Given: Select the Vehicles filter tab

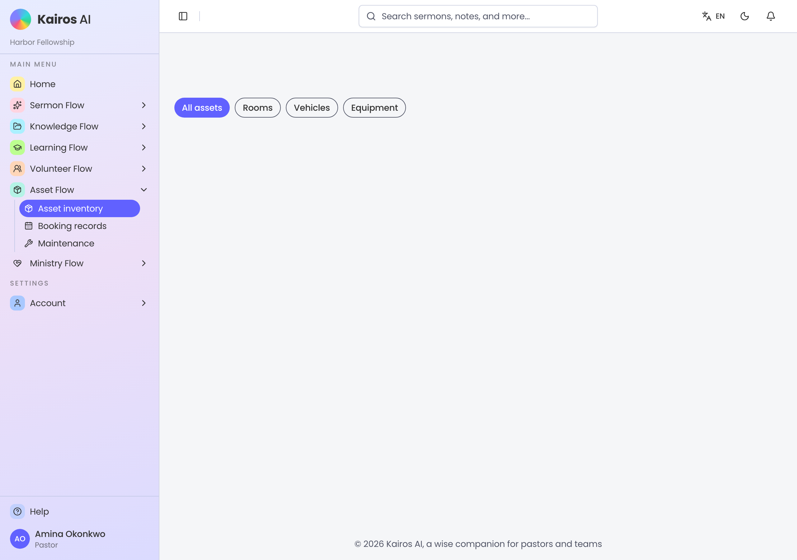Looking at the screenshot, I should click(312, 108).
